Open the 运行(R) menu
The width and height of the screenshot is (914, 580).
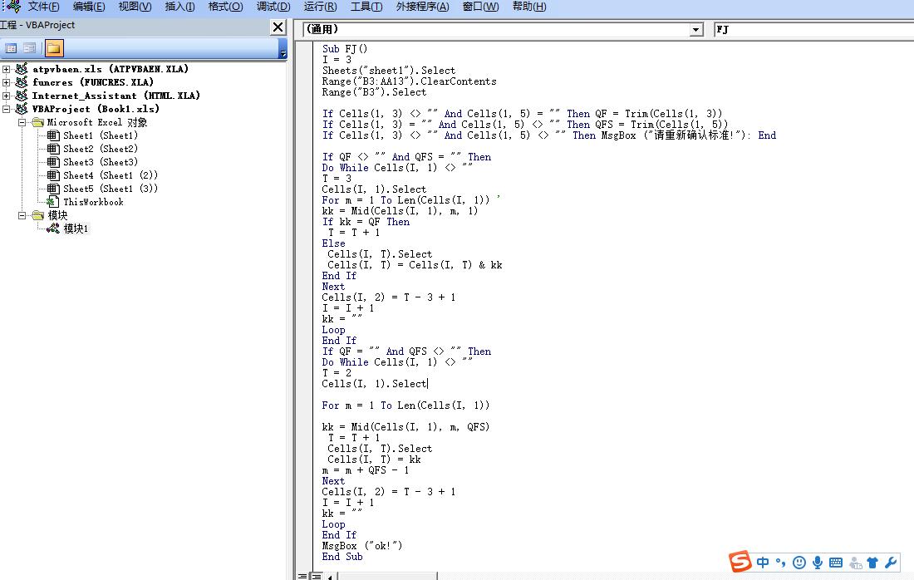(x=320, y=7)
